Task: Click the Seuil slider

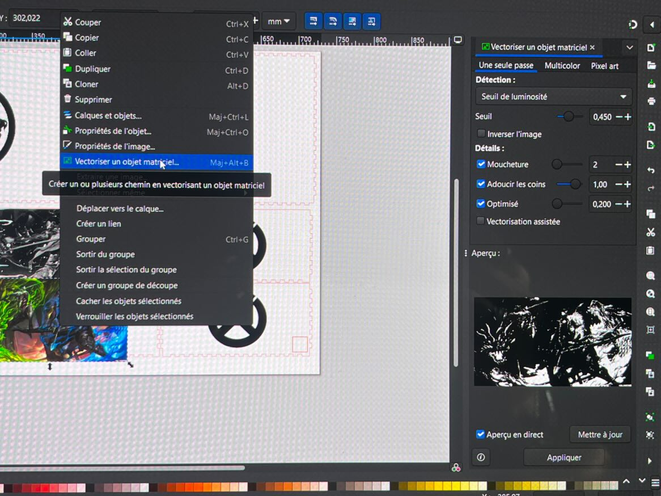Action: (x=570, y=116)
